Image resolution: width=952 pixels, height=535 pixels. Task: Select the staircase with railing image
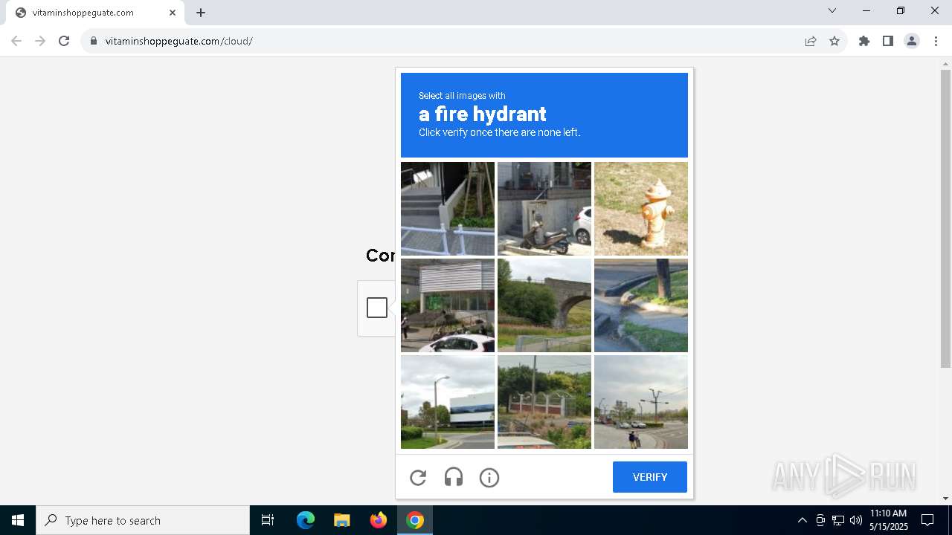pos(448,209)
